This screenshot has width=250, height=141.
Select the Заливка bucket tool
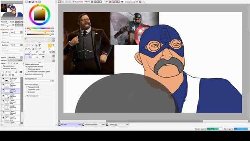(x=28, y=56)
